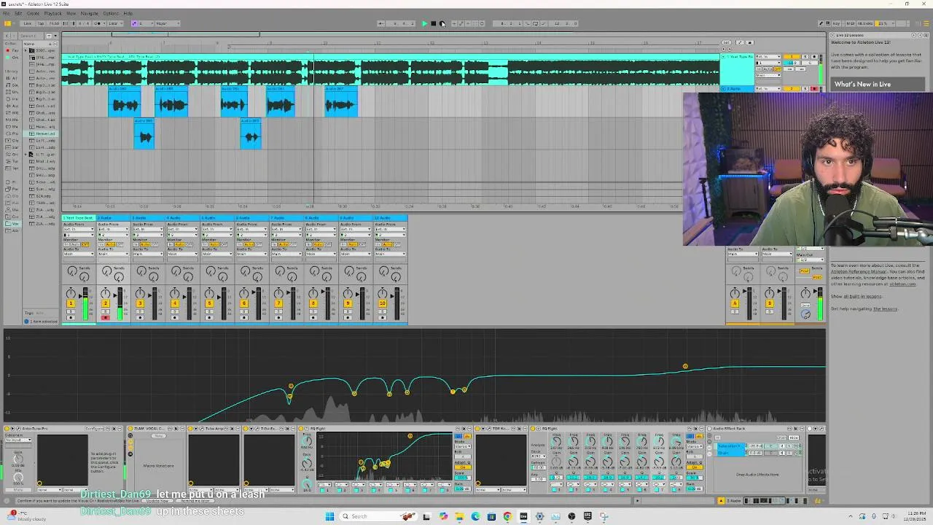Click the browser search field

point(33,36)
